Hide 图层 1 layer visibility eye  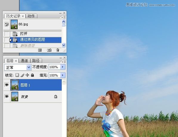pyautogui.click(x=7, y=85)
